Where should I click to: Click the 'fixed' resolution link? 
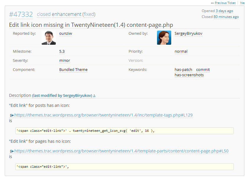[89, 14]
